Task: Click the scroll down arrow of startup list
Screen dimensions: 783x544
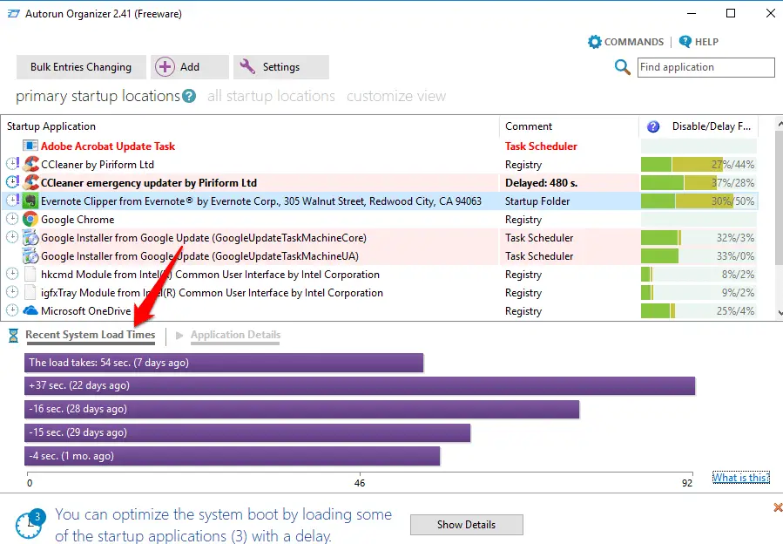Action: (x=779, y=313)
